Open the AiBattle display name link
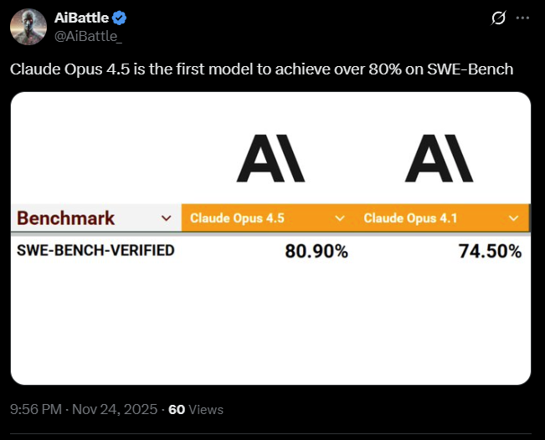The image size is (545, 440). tap(82, 18)
